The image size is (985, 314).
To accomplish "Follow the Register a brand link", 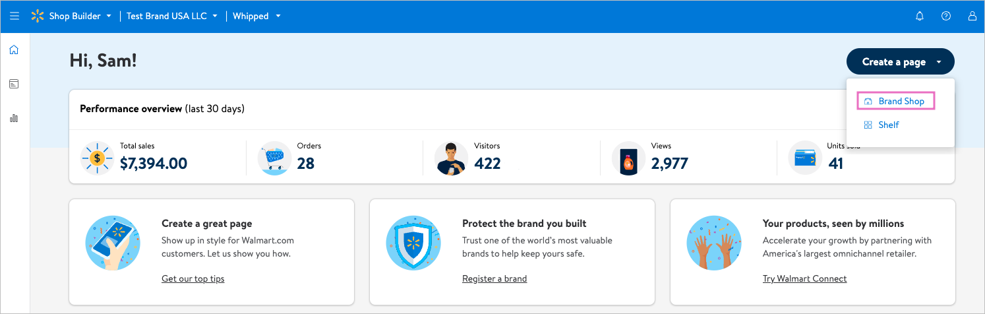I will coord(494,278).
